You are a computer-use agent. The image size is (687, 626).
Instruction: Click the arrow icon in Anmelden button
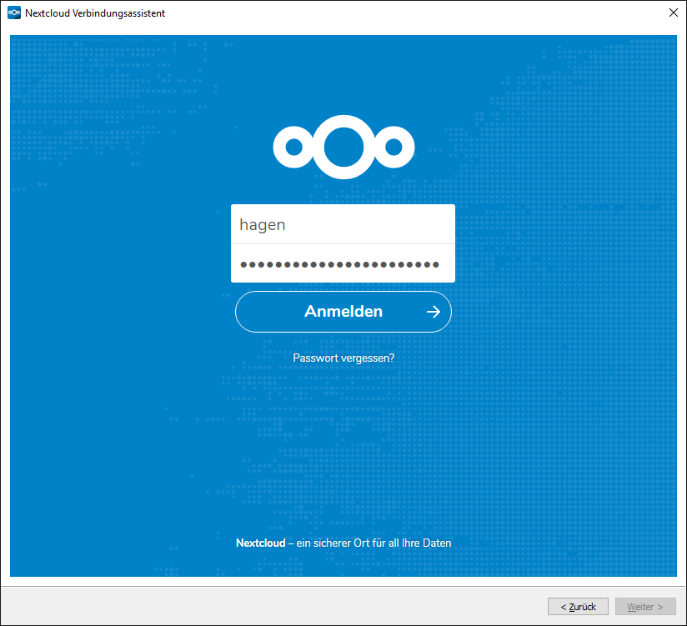[434, 312]
